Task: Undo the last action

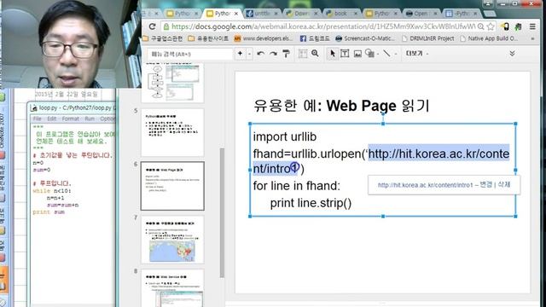Action: [260, 54]
